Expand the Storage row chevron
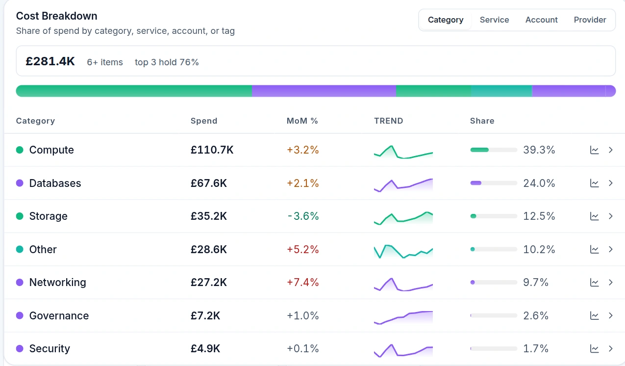This screenshot has height=366, width=625. click(611, 216)
